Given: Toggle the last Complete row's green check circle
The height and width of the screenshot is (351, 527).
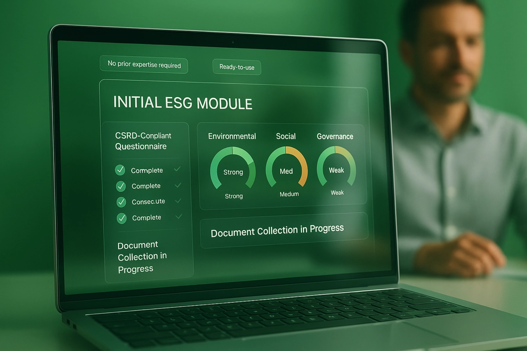Looking at the screenshot, I should 121,218.
